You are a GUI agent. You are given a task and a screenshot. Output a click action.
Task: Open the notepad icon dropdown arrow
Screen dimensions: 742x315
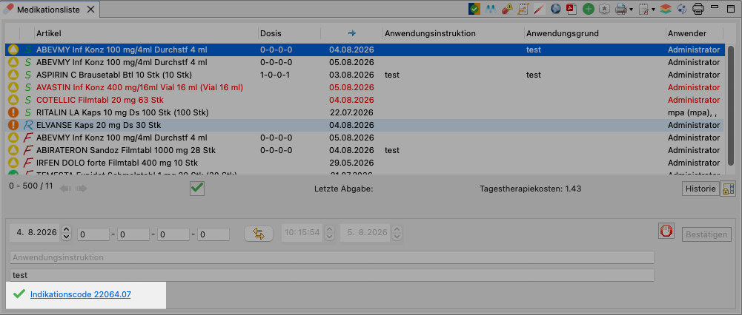pyautogui.click(x=653, y=9)
